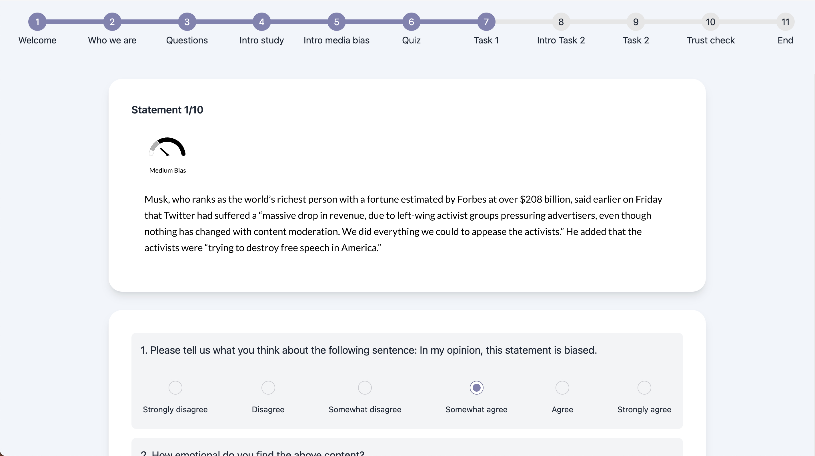Click question 1 about the statement being biased
The height and width of the screenshot is (456, 815).
(x=369, y=350)
